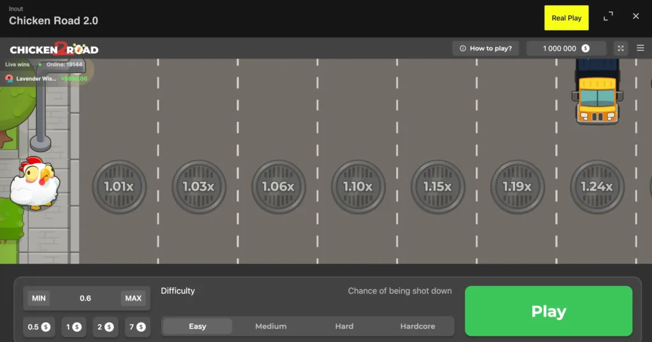Click the yellow Real Play button

point(566,18)
